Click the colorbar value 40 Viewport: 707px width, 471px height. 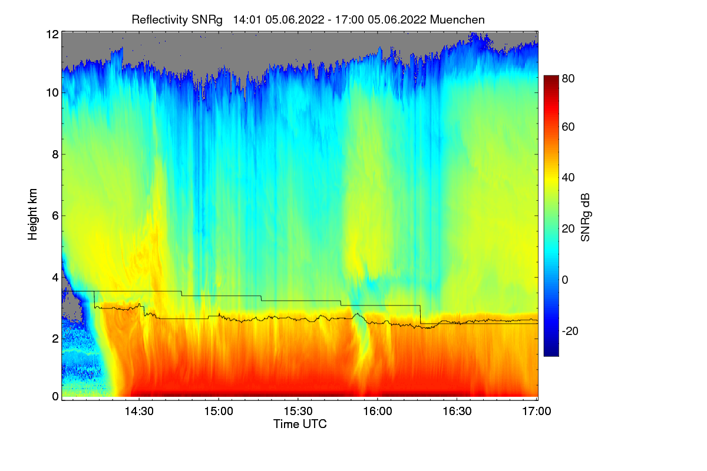click(x=568, y=178)
